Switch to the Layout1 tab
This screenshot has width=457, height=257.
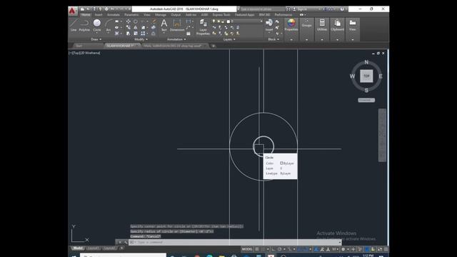click(x=93, y=248)
